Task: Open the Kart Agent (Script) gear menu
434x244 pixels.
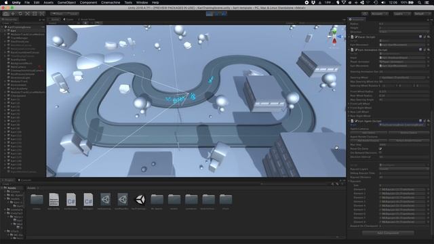Action: click(429, 121)
